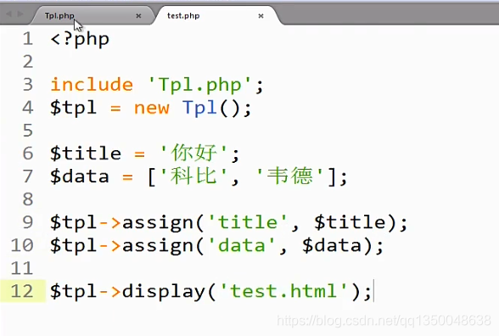Click the '科比' string
Screen dimensions: 499x336
[x=194, y=176]
